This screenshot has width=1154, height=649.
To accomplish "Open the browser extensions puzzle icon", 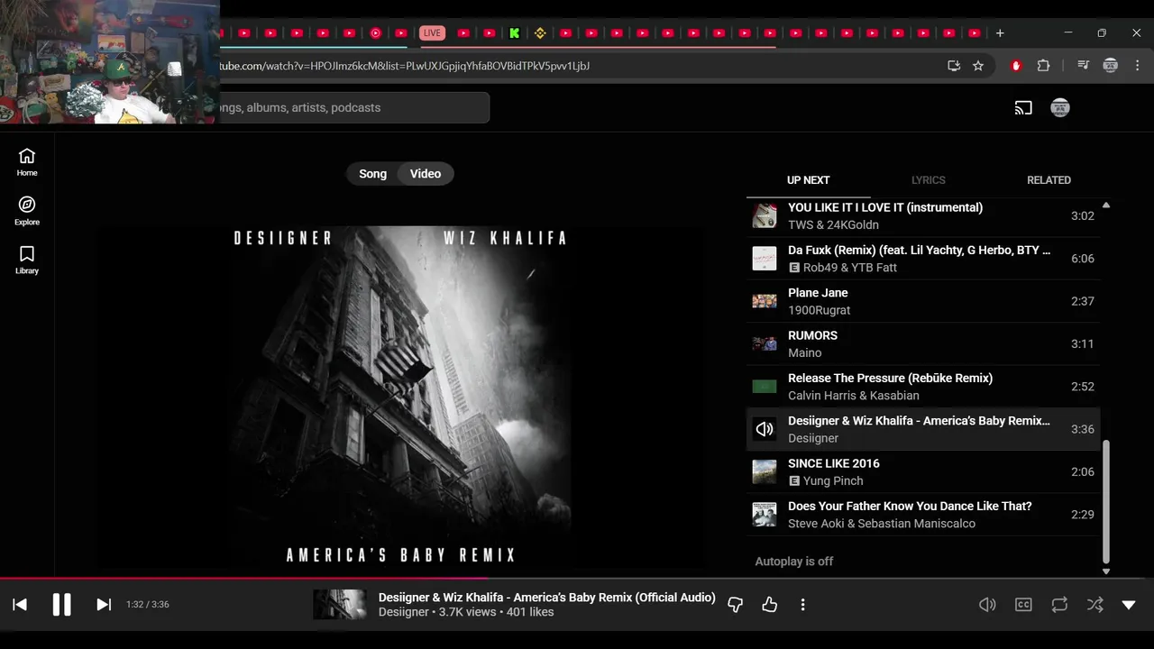I will pos(1043,66).
